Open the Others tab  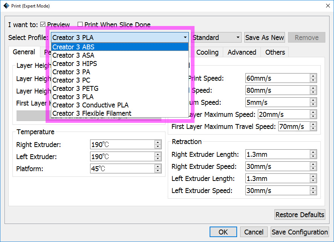click(275, 52)
